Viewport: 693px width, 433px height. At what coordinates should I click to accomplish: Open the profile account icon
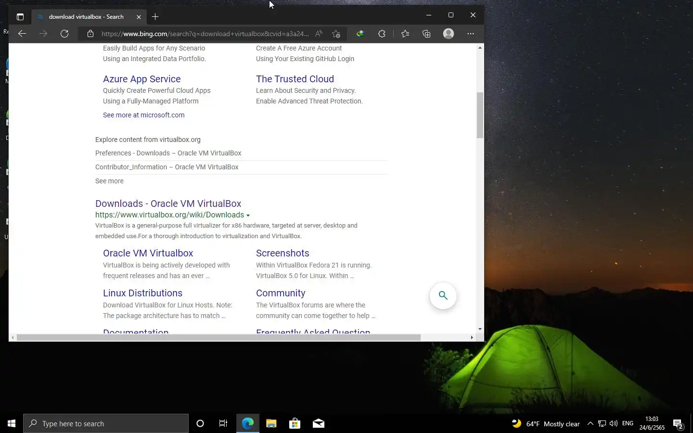tap(449, 34)
